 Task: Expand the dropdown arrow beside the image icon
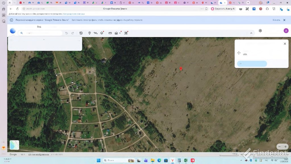tap(120, 33)
